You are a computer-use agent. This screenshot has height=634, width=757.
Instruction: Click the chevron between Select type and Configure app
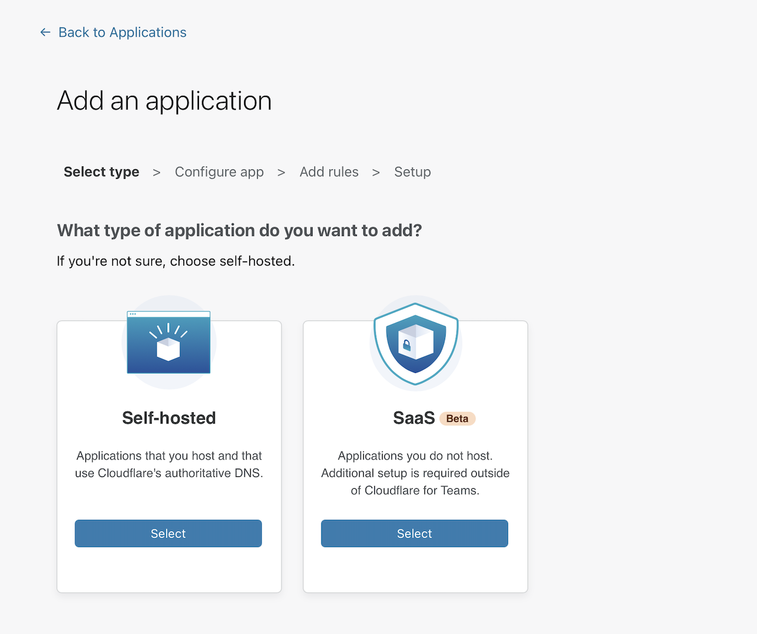[156, 172]
